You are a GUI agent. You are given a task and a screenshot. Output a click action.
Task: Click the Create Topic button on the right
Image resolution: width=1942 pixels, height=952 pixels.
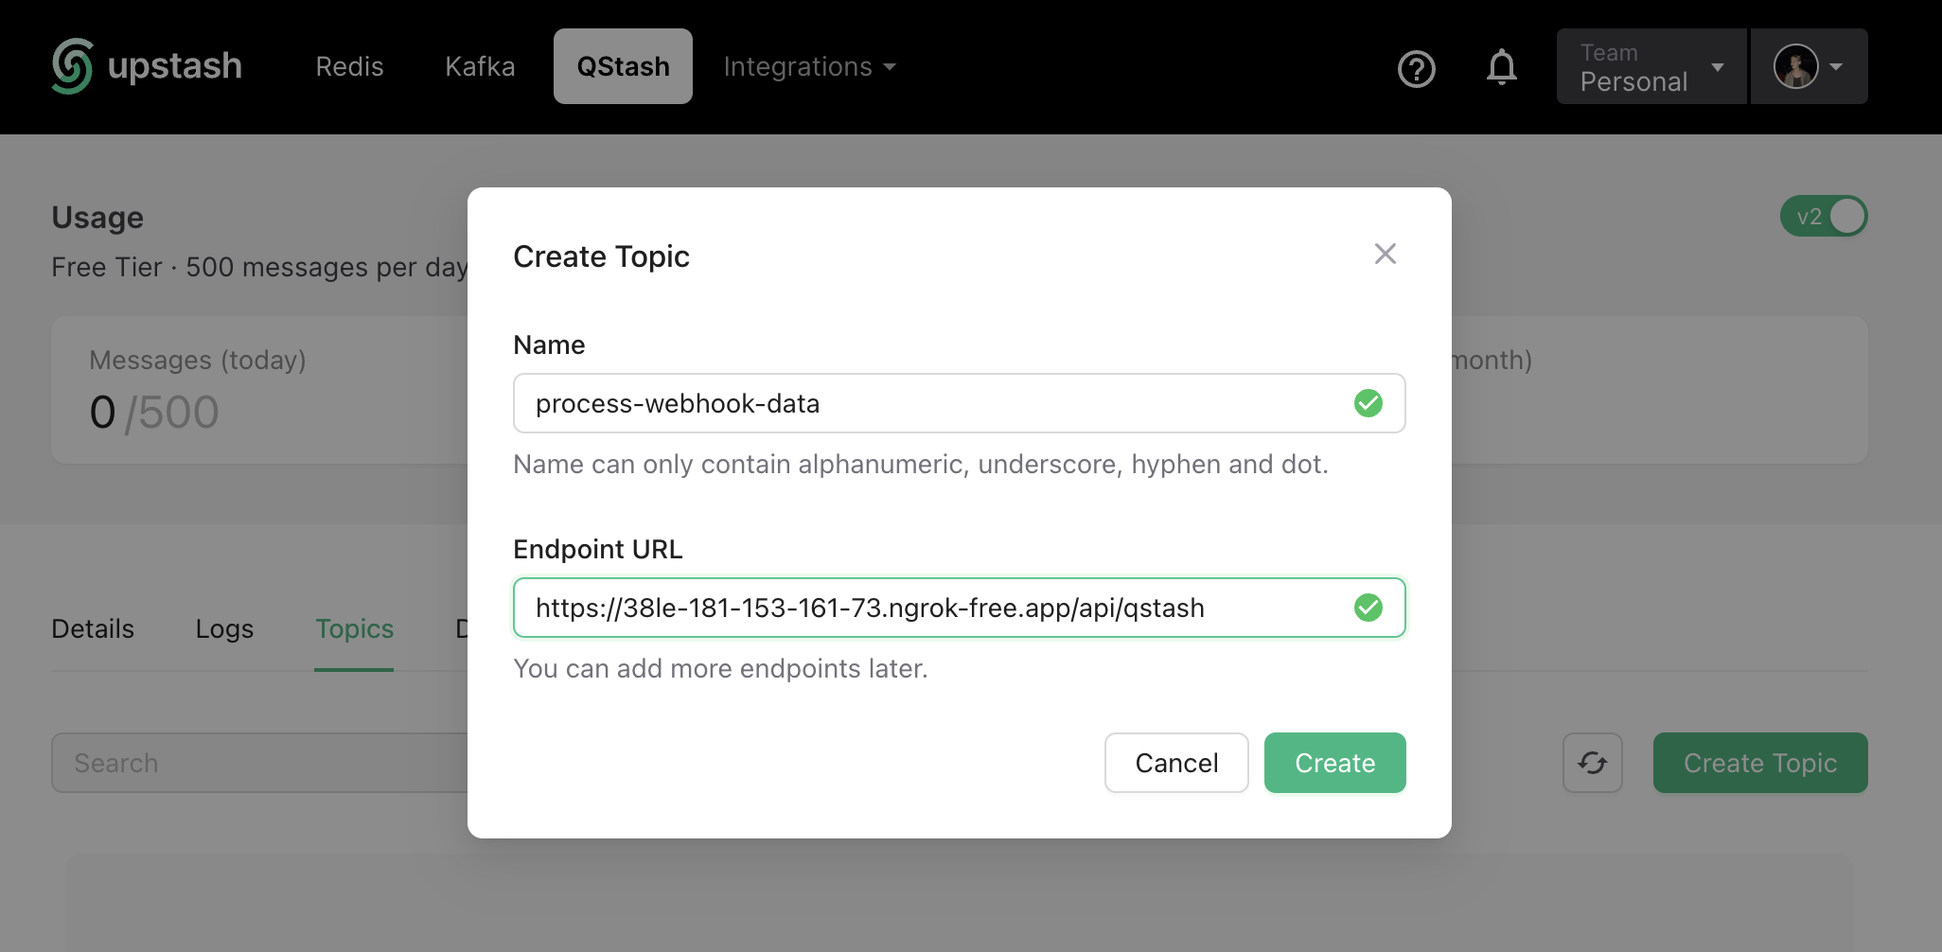point(1759,762)
